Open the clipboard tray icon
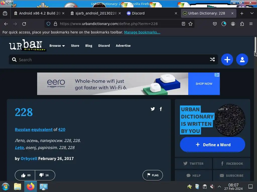This screenshot has width=257, height=192. 205,186
